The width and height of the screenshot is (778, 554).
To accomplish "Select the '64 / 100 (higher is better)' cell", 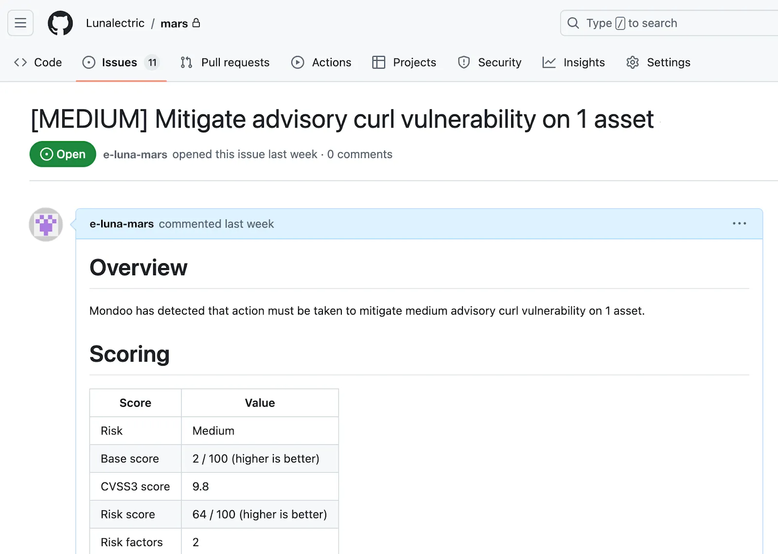I will click(x=260, y=515).
